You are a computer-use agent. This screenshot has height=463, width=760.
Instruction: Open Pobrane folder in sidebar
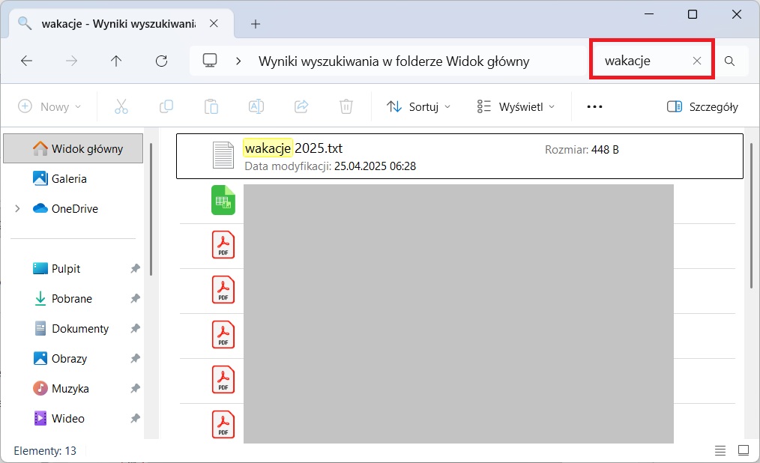point(72,299)
